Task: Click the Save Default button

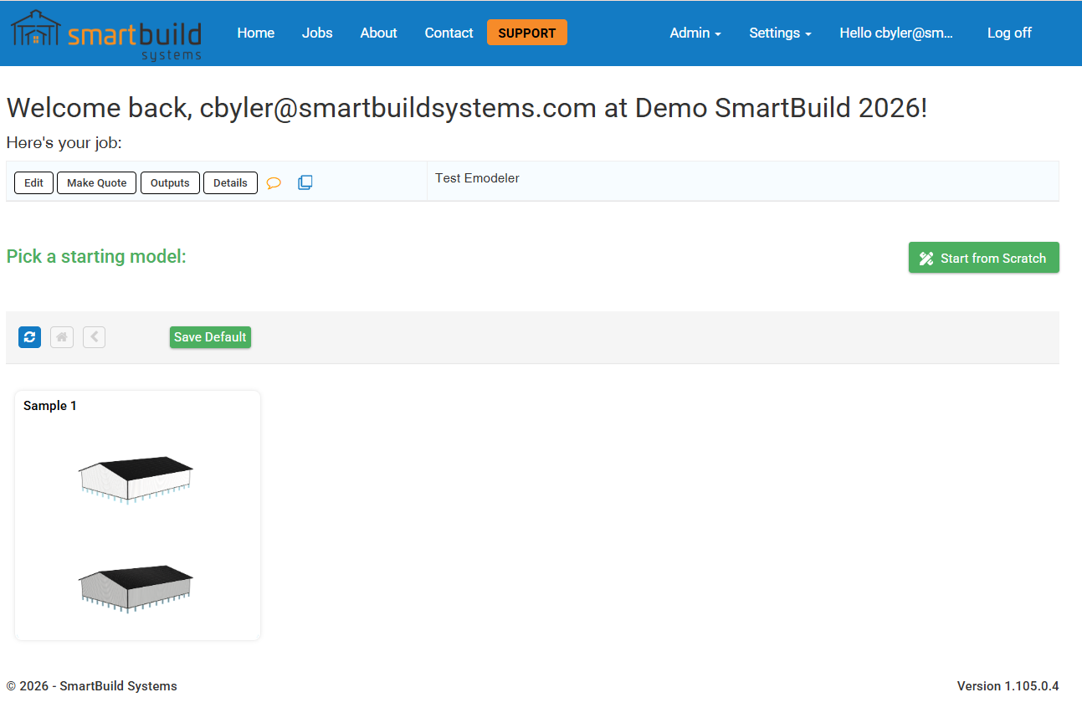Action: coord(210,337)
